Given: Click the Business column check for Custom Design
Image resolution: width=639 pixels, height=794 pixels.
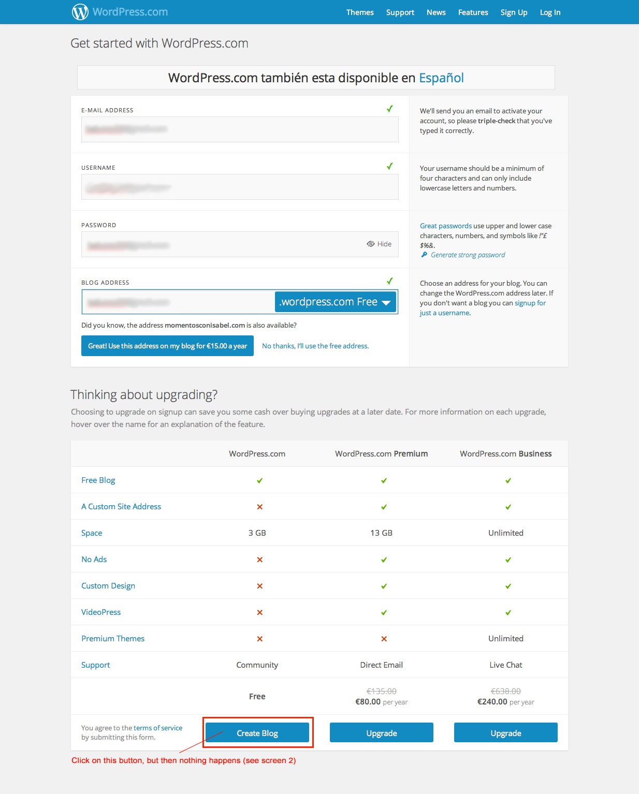Looking at the screenshot, I should [x=509, y=586].
